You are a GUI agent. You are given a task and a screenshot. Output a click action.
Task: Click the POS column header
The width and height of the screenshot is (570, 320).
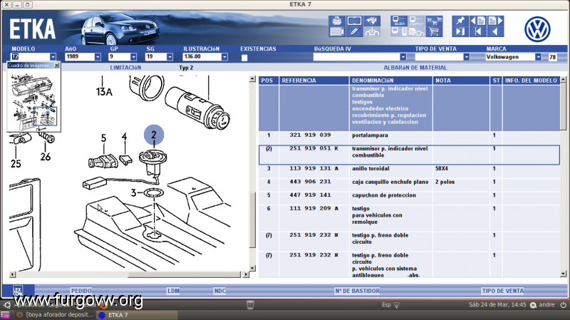tap(269, 81)
